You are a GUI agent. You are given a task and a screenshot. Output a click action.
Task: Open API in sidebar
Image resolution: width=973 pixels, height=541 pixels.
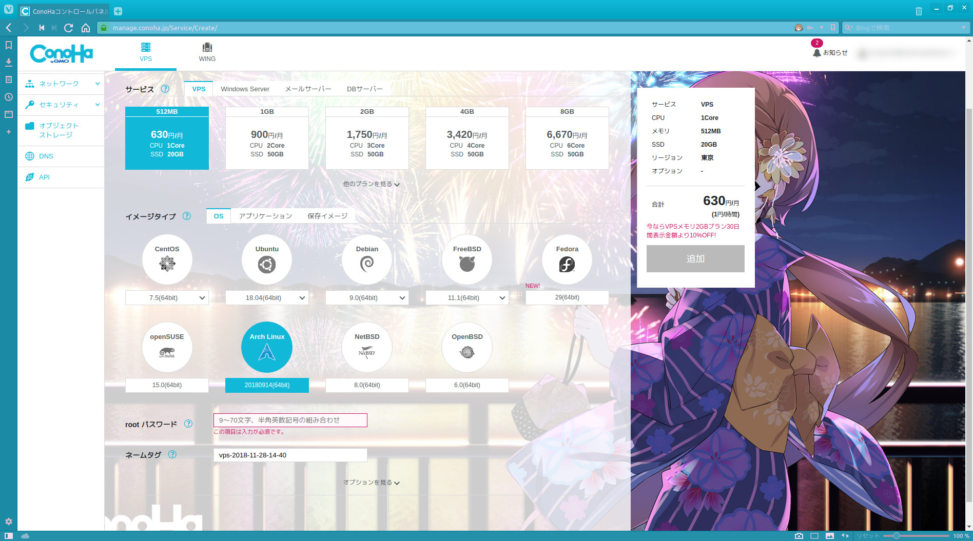(x=61, y=177)
